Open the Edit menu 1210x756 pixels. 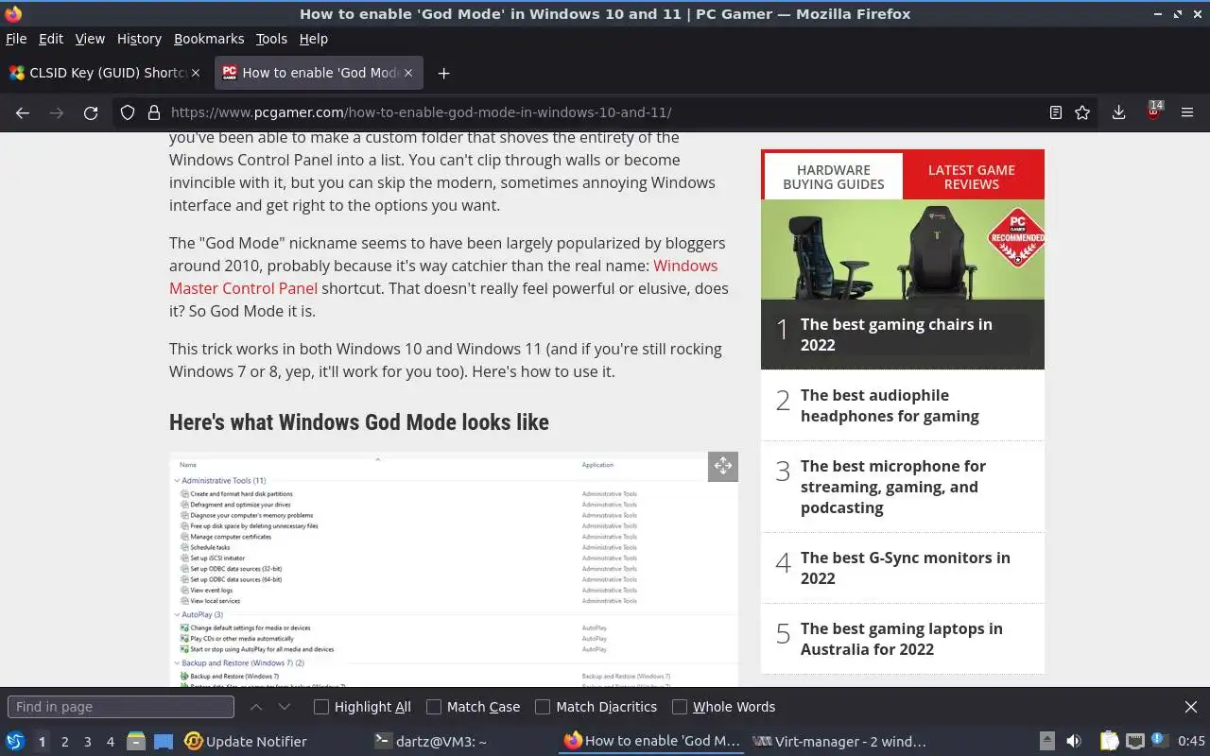click(51, 39)
